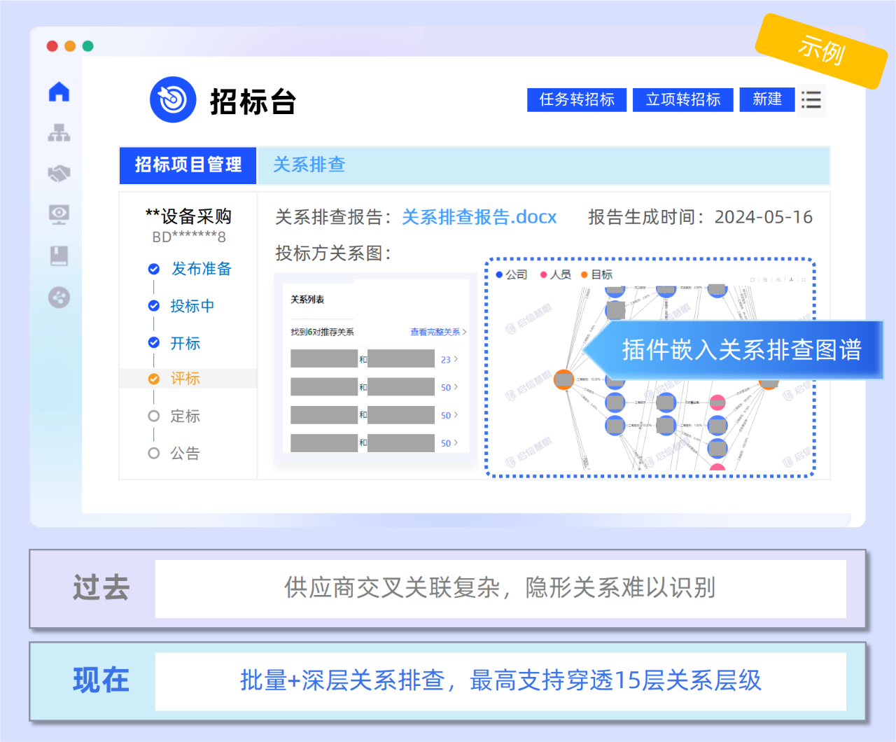Click the zoom-in icon on the relationship graph
The image size is (896, 742).
(x=765, y=279)
